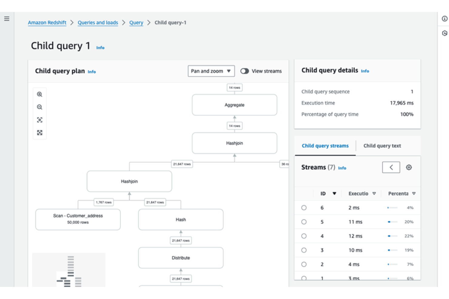449x299 pixels.
Task: Open Info link next to Child query details
Action: (x=365, y=71)
